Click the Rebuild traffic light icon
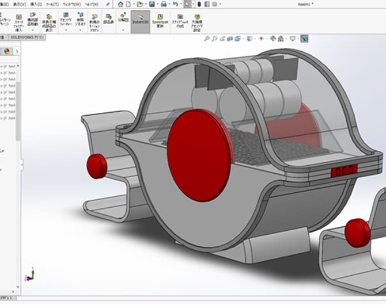The image size is (386, 305). [x=199, y=4]
